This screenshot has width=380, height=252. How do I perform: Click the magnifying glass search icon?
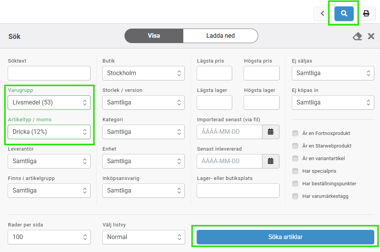point(344,14)
